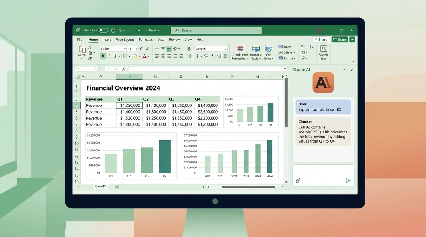The height and width of the screenshot is (237, 426).
Task: Click the Format Painter brush icon
Action: [x=90, y=58]
